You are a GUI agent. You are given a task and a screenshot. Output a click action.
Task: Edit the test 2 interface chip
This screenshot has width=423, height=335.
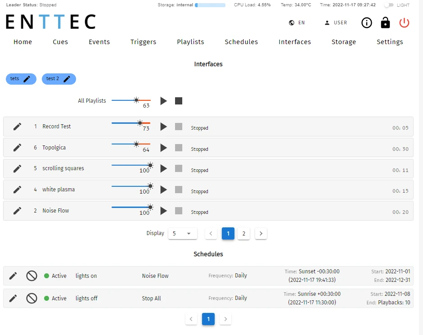tap(67, 79)
